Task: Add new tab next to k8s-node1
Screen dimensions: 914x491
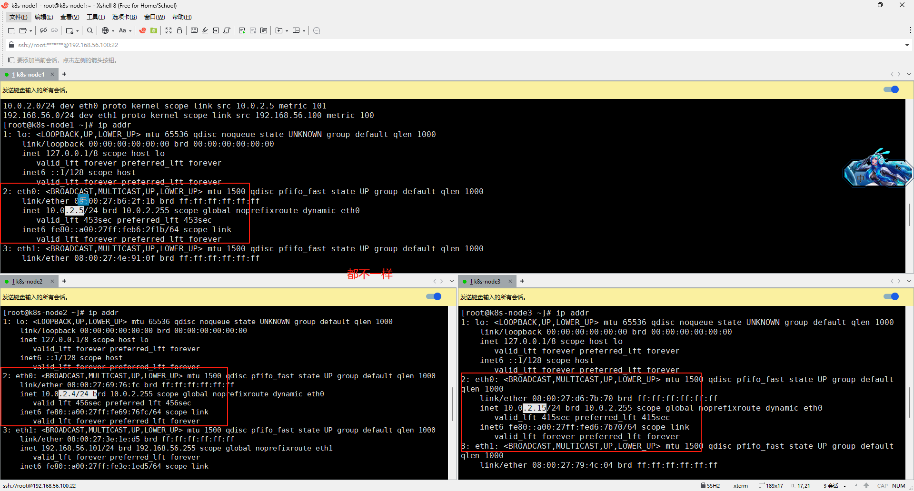Action: coord(64,74)
